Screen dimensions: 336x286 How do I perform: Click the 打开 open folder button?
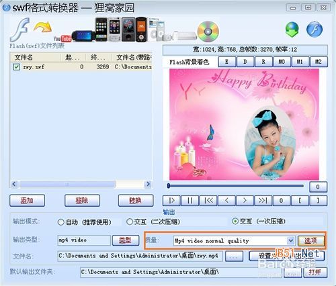coord(315,273)
